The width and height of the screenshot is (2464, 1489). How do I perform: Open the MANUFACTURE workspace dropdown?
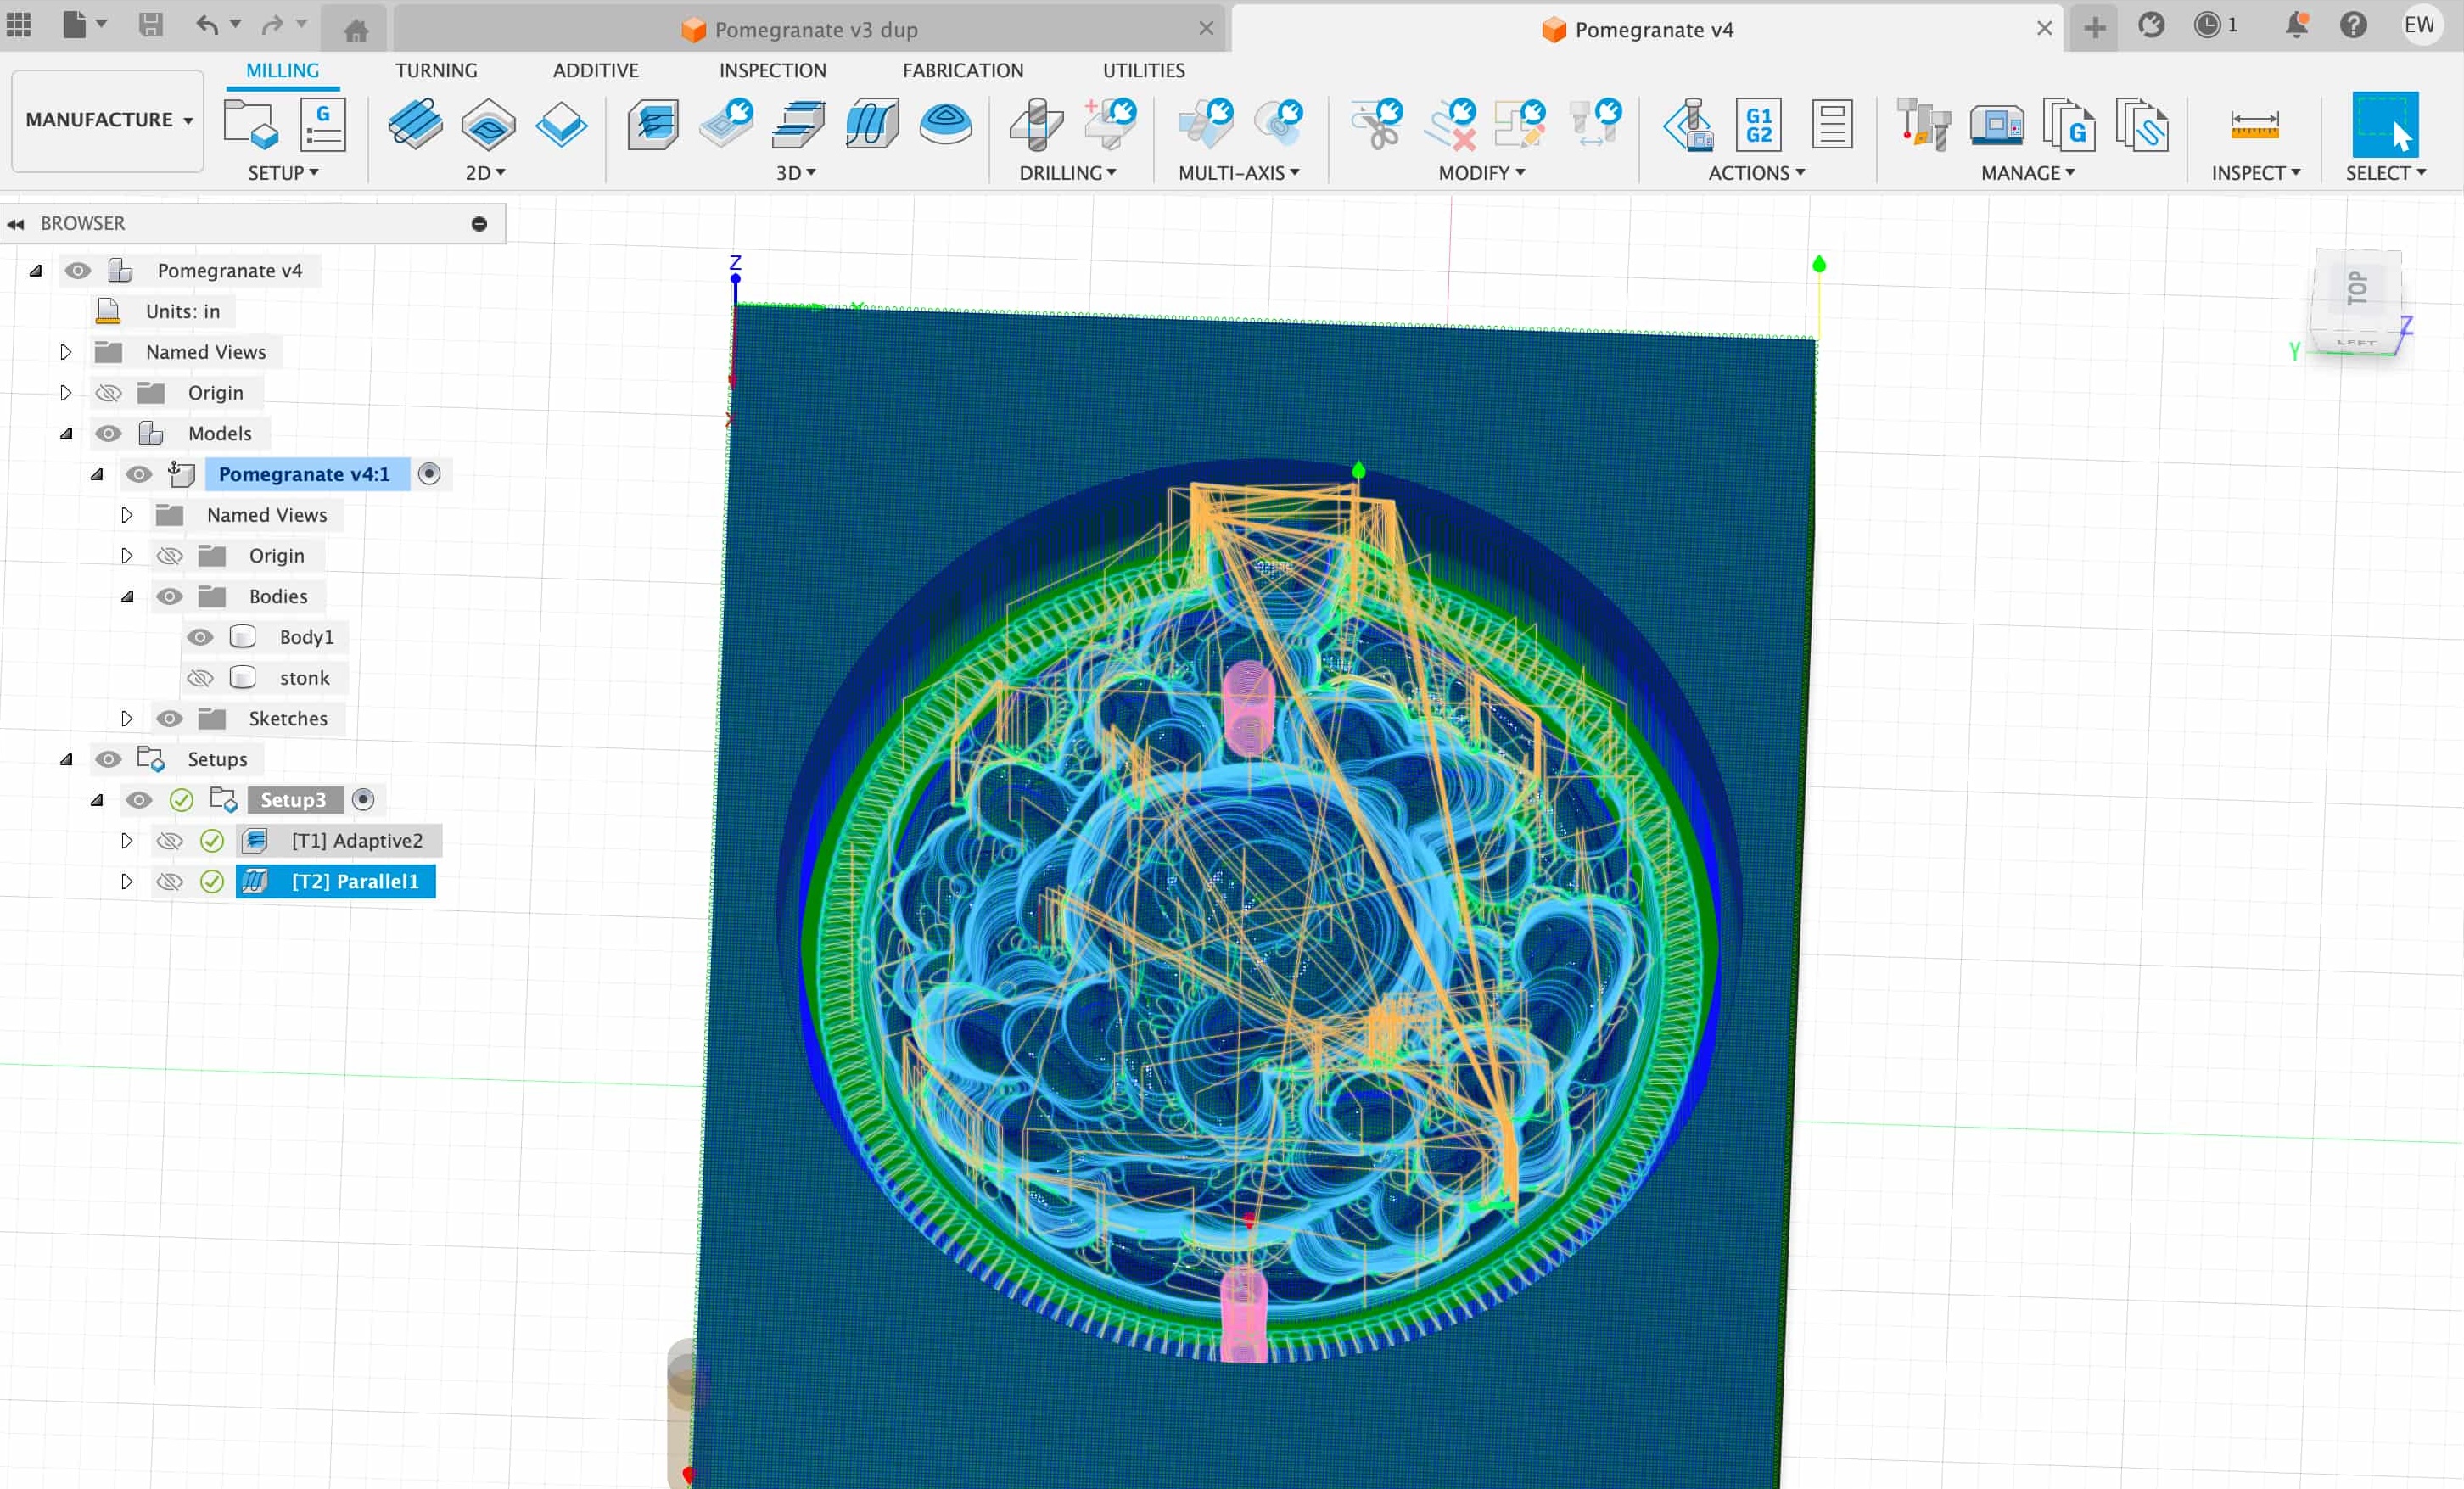tap(108, 120)
